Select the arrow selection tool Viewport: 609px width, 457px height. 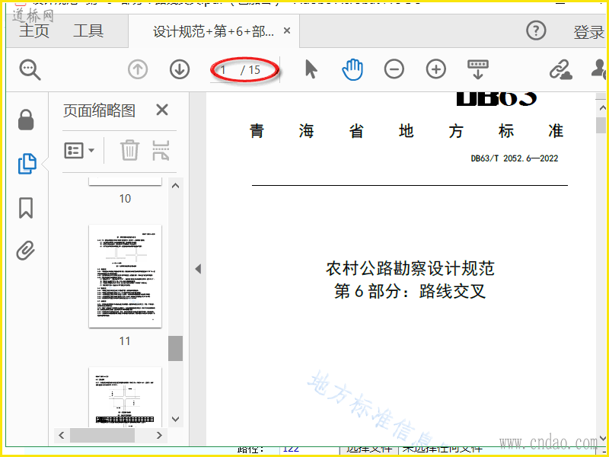(x=311, y=69)
